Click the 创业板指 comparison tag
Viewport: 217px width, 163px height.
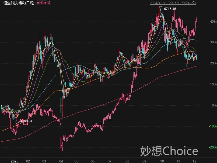[x=43, y=3]
